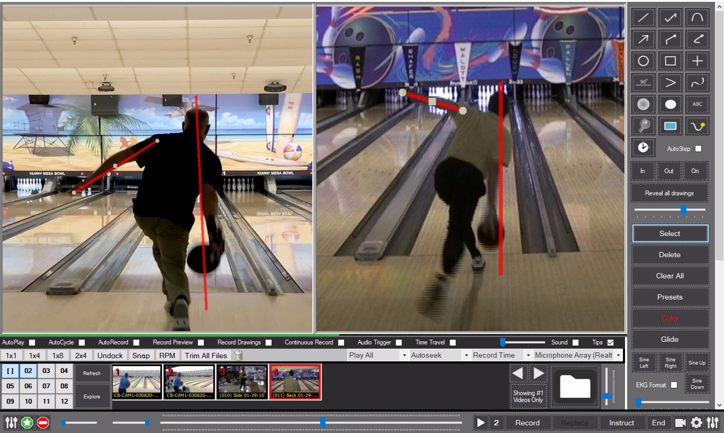The image size is (724, 433).
Task: Click the Clear All button
Action: click(x=670, y=276)
